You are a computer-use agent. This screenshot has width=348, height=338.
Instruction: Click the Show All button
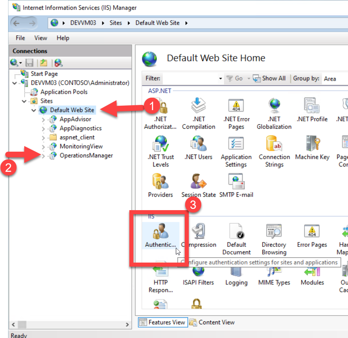(x=269, y=79)
